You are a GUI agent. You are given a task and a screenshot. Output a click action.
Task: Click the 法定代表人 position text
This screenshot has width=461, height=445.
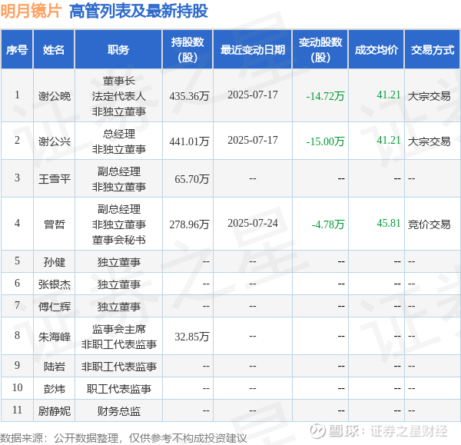pos(119,96)
